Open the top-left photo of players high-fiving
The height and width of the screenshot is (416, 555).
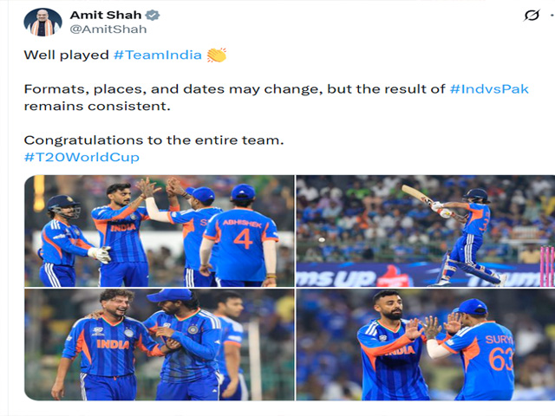[x=158, y=231]
